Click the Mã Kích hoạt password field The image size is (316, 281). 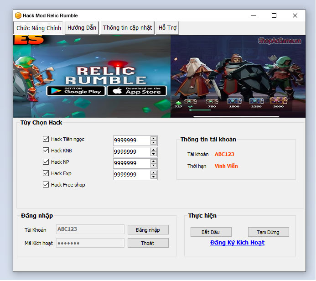coord(90,243)
